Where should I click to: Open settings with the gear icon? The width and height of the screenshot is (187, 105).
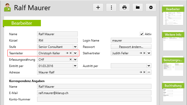[151, 7]
